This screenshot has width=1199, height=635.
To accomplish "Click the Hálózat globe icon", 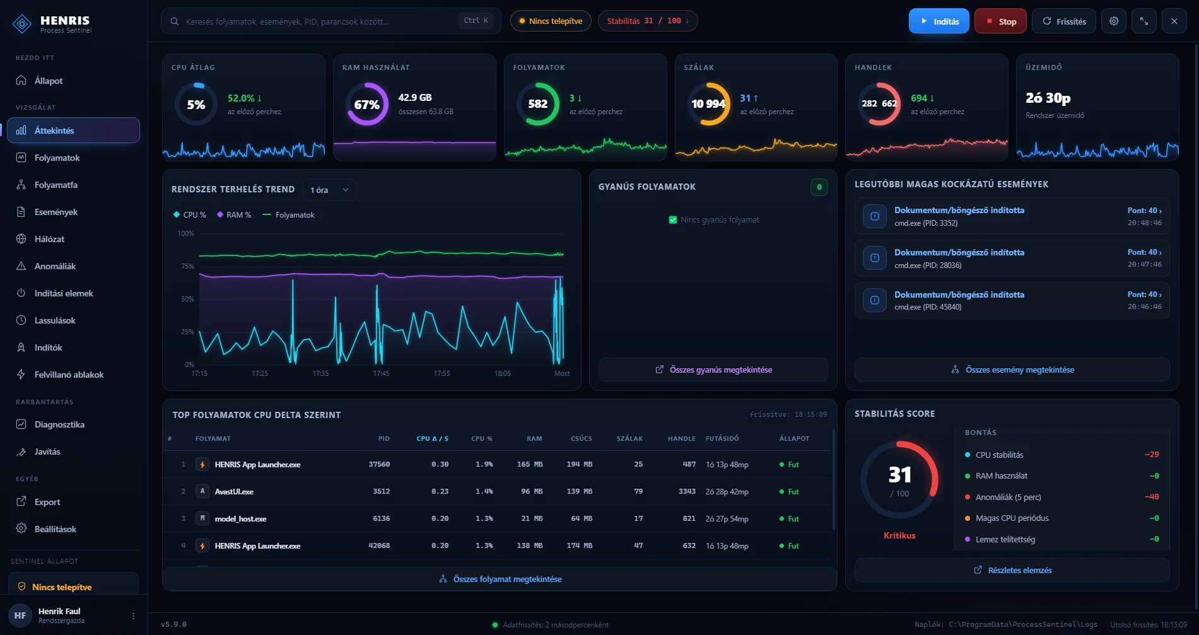I will (x=21, y=239).
